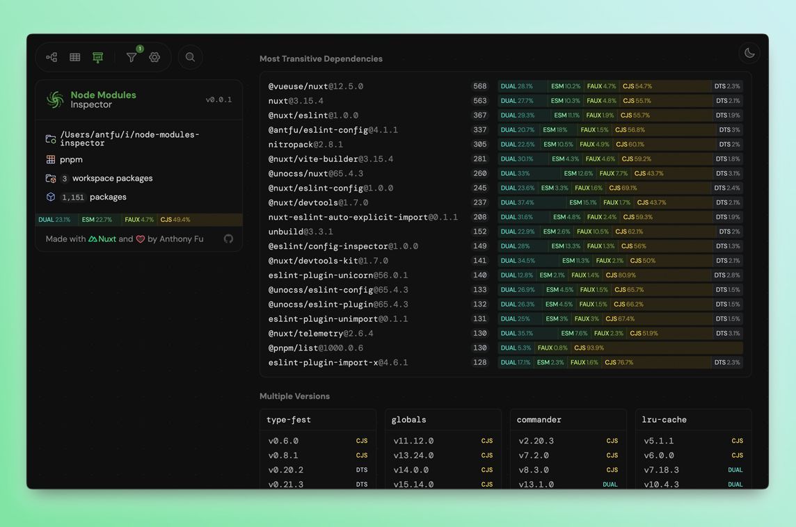Select type-fest version v0.6.0
Screen dimensions: 796x527
(x=318, y=441)
